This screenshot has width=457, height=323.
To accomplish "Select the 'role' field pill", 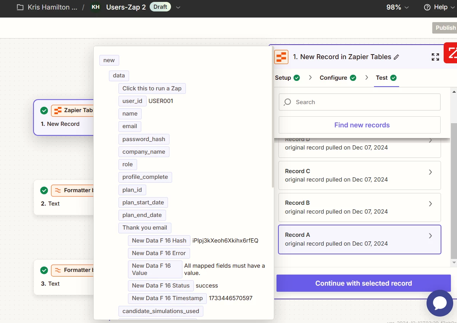I will [128, 164].
